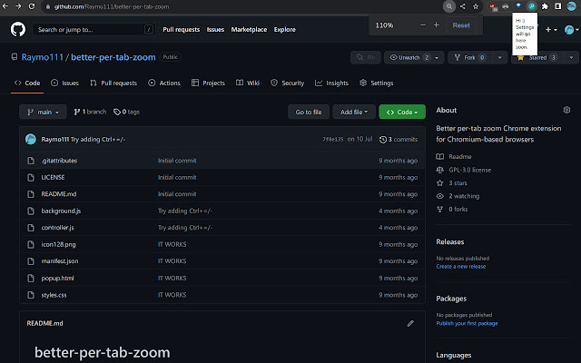Click the Search or jump to field

(94, 30)
